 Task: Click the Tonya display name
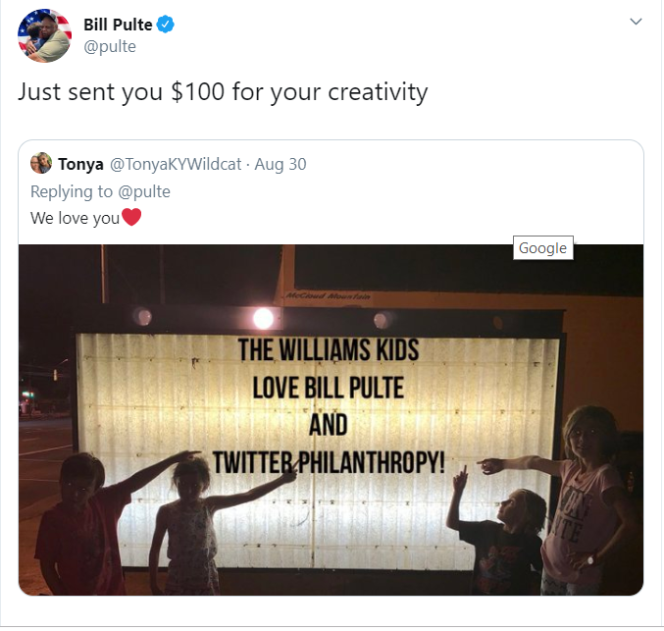(81, 164)
